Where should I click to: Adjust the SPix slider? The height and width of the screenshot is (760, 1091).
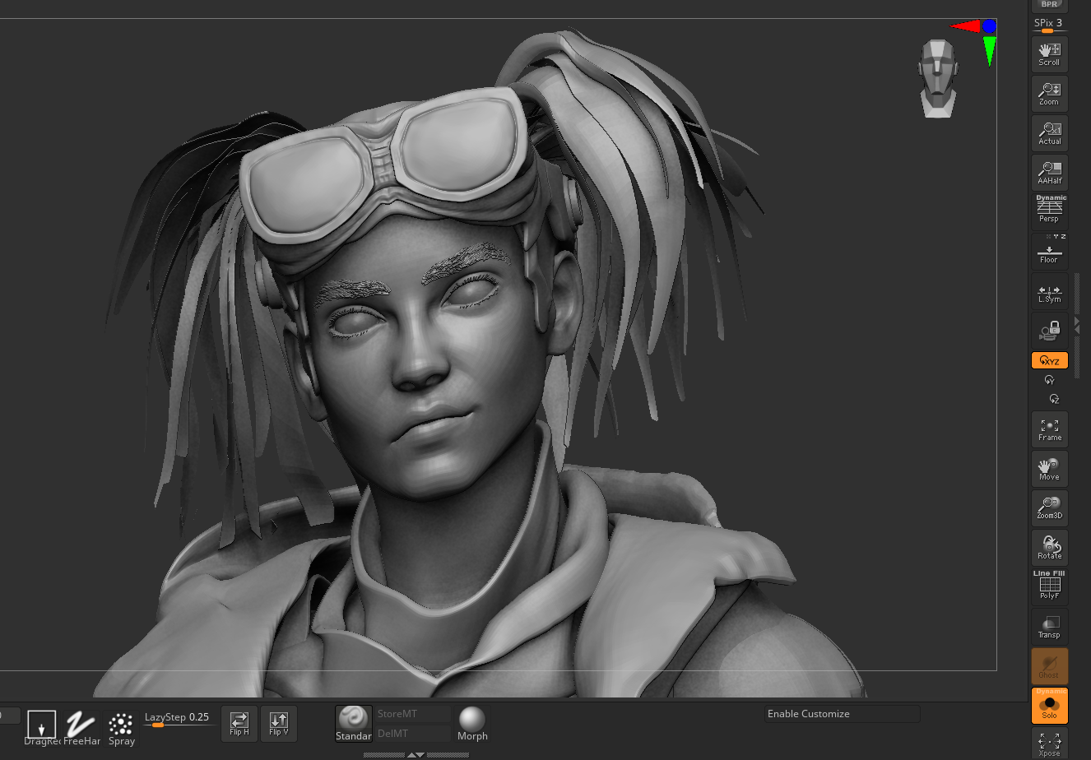[x=1049, y=25]
